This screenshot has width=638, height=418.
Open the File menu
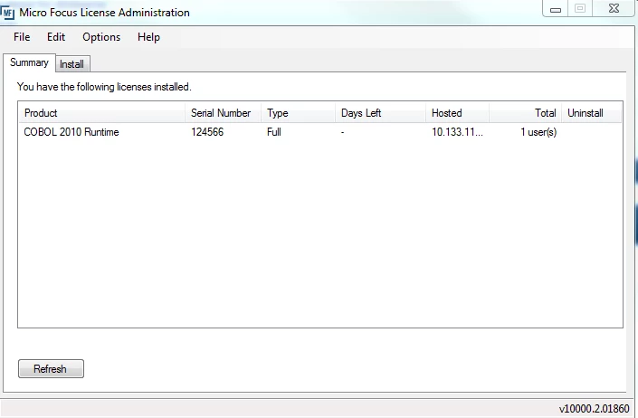pos(22,37)
